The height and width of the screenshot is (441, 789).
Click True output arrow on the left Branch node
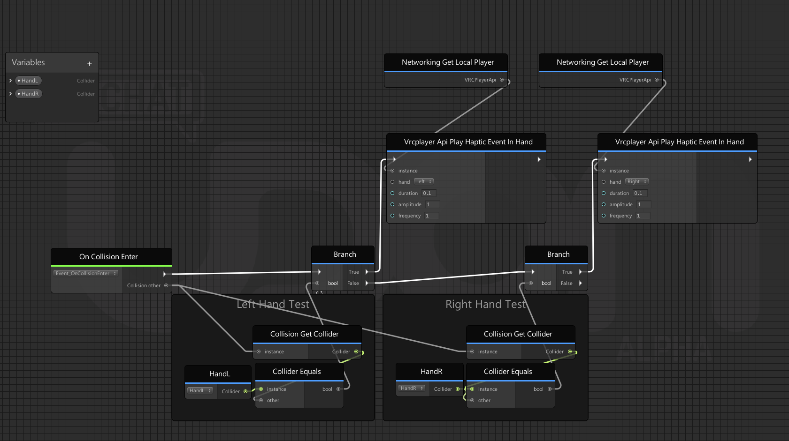(367, 272)
